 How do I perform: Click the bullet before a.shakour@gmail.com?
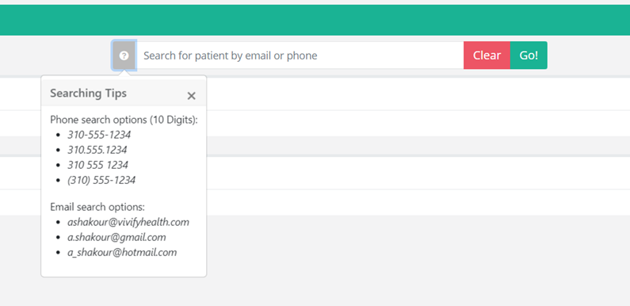59,238
